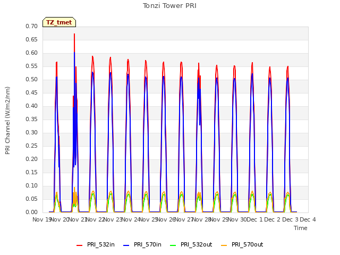The width and height of the screenshot is (340, 255).
Task: Click the orange PRI_570out legend swatch
Action: point(224,245)
